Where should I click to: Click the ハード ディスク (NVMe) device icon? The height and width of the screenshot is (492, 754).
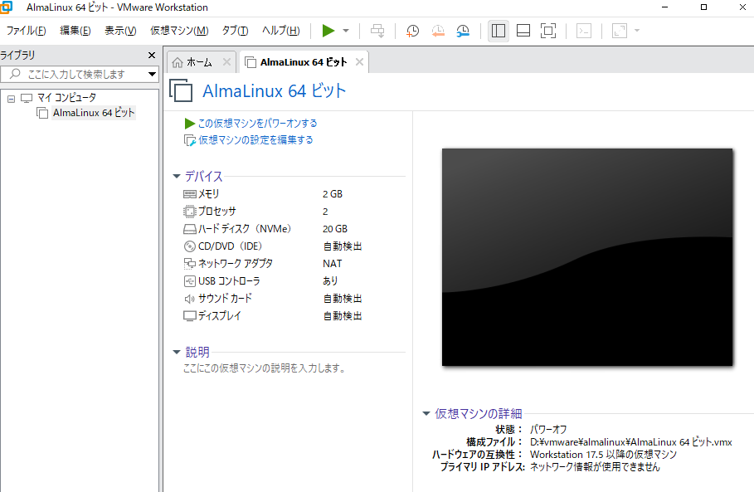click(190, 229)
